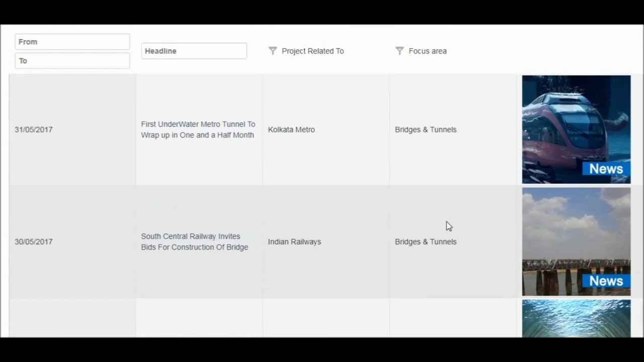The height and width of the screenshot is (362, 644).
Task: Open the South Central Railway Invites Bids headline
Action: [195, 242]
